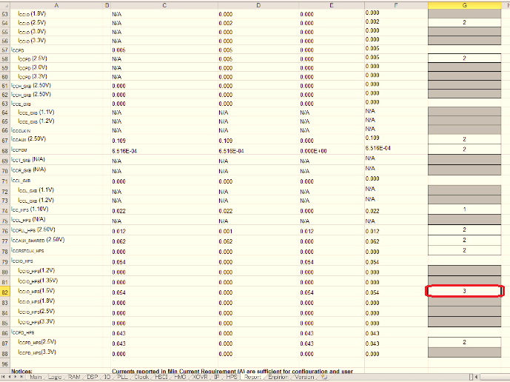Select the Report sheet tab

253,378
